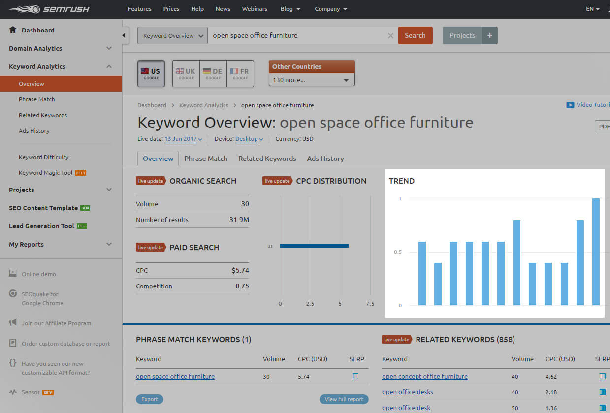The width and height of the screenshot is (610, 413).
Task: Open Help in top navigation
Action: click(197, 9)
